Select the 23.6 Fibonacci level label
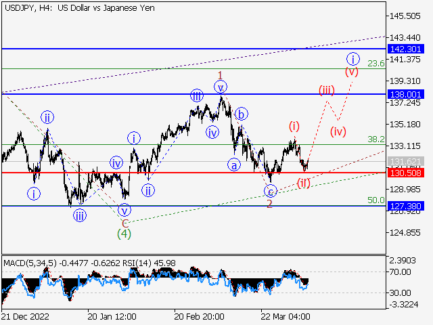The image size is (433, 325). coord(376,64)
